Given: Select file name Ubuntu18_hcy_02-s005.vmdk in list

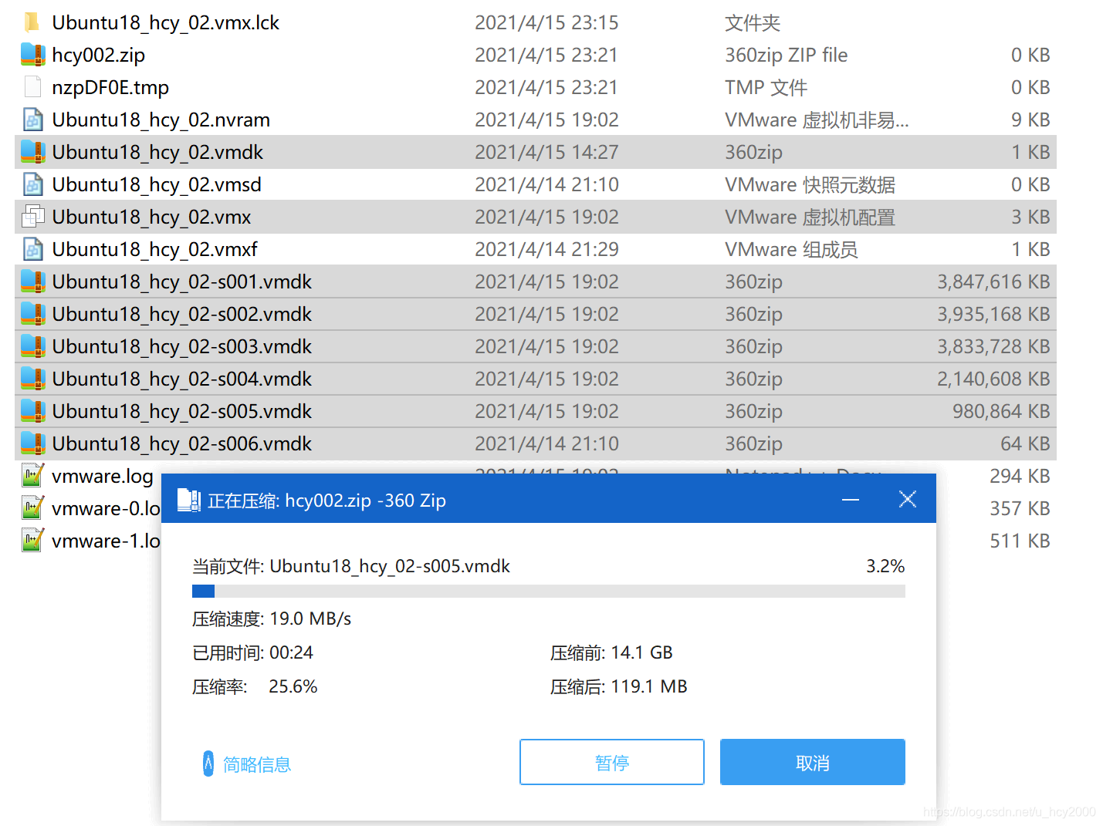Looking at the screenshot, I should tap(181, 412).
